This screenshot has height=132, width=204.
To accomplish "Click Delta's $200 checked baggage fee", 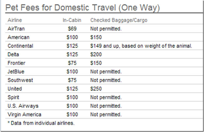I will tap(96, 55).
